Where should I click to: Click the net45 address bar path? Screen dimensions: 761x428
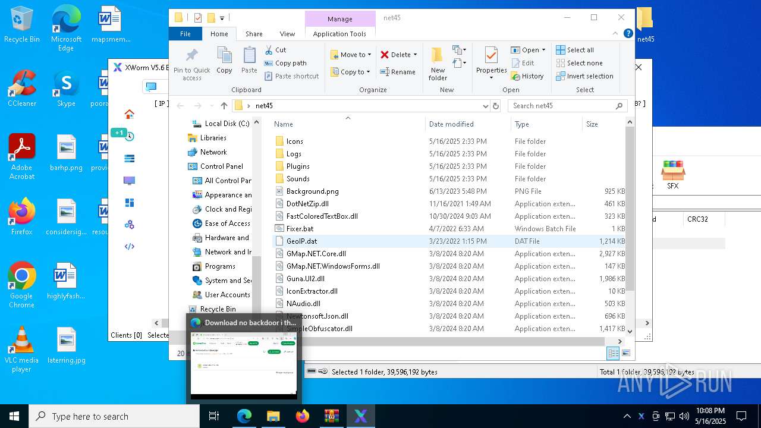coord(264,106)
